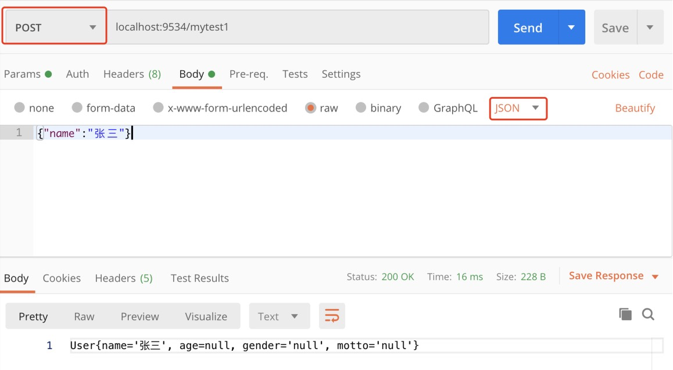Expand the JSON format dropdown

(x=518, y=108)
